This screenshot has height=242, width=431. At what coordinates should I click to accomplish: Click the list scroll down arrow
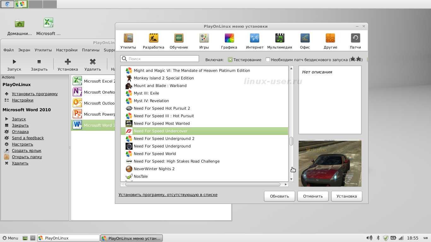291,179
